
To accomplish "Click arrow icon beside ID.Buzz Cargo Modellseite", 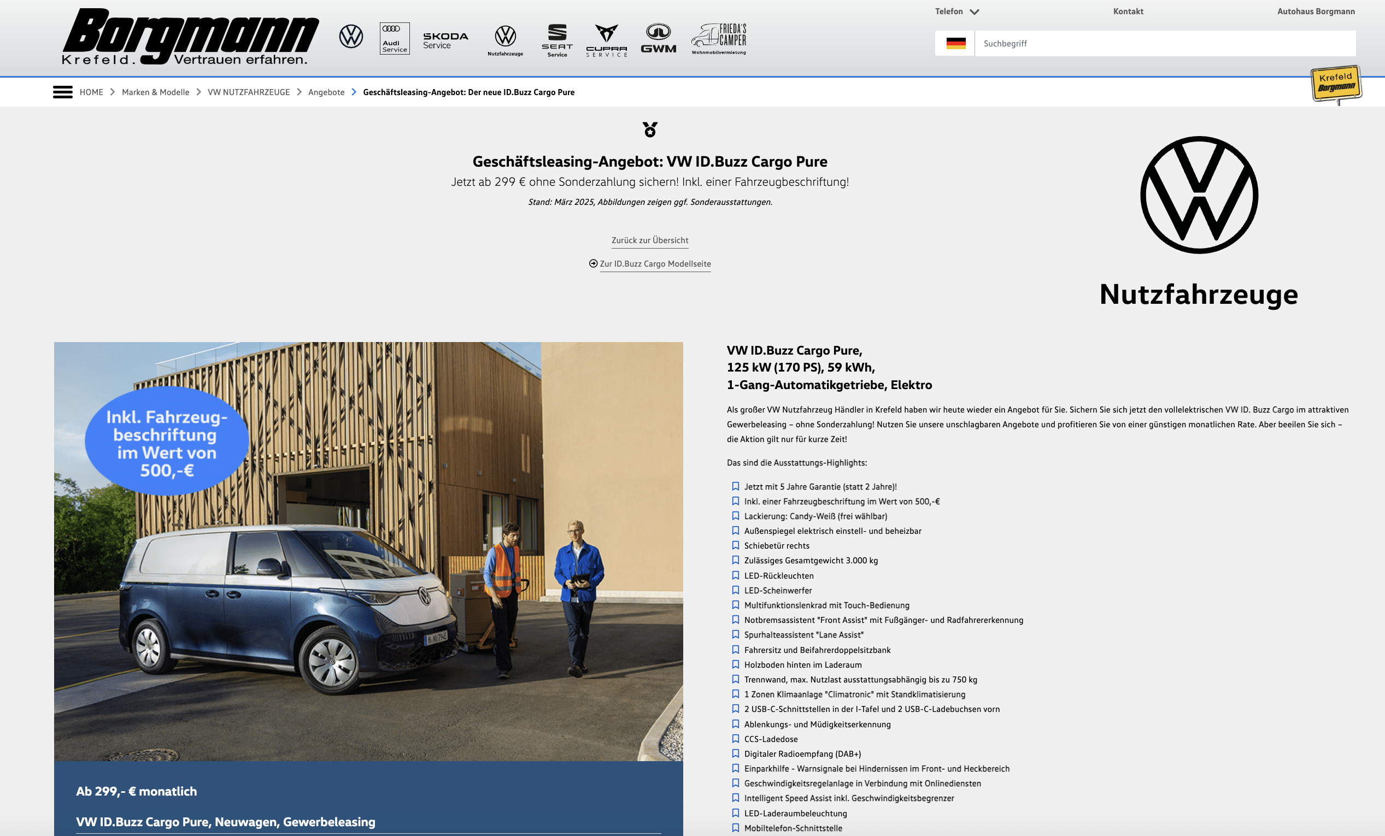I will 593,263.
